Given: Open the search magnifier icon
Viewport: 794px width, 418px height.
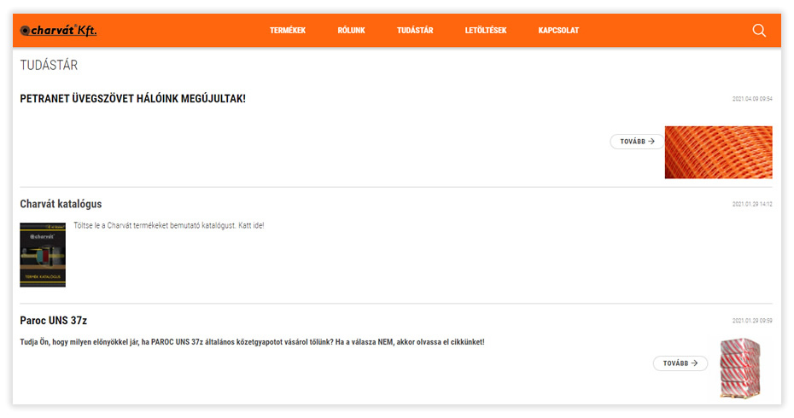Looking at the screenshot, I should click(x=758, y=31).
